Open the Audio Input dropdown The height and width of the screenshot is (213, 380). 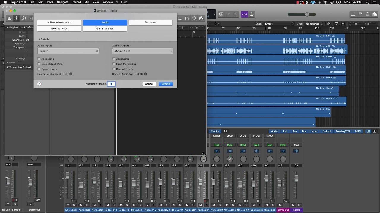tap(68, 51)
